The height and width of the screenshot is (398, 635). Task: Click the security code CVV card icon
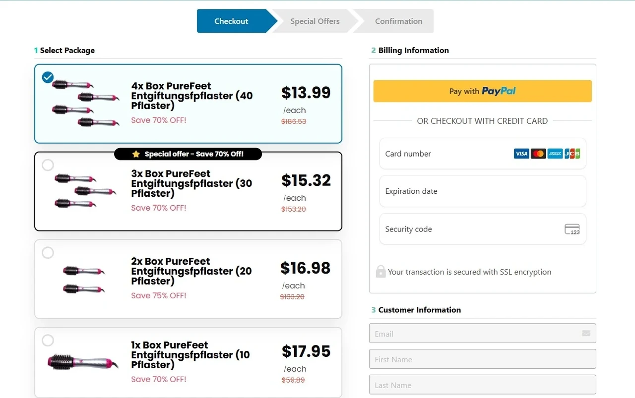tap(572, 229)
